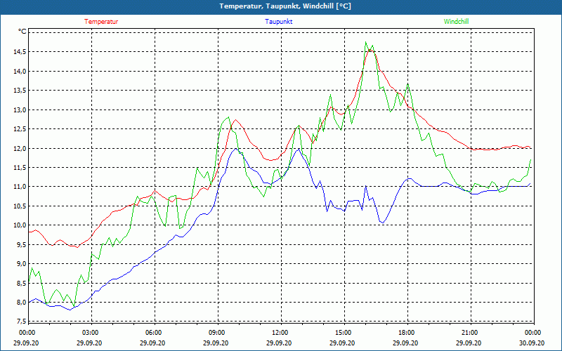Click the 13,0 y-axis value
Image resolution: width=562 pixels, height=351 pixels.
pos(20,110)
